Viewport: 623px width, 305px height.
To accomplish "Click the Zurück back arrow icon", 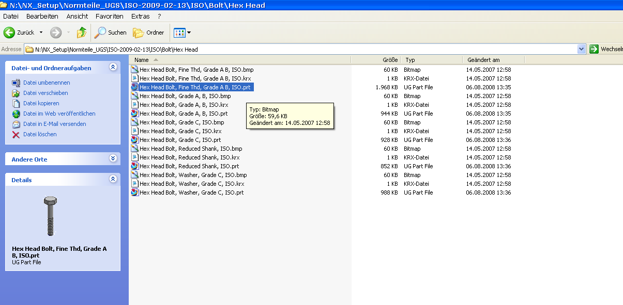I will coord(9,33).
